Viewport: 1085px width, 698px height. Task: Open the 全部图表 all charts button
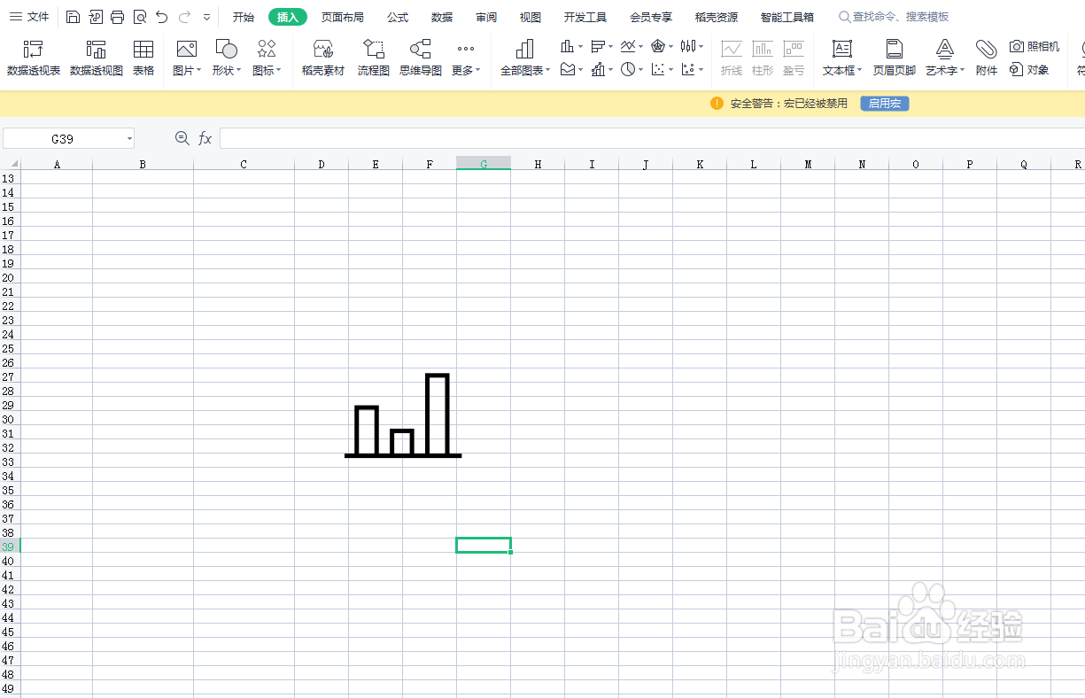click(525, 58)
